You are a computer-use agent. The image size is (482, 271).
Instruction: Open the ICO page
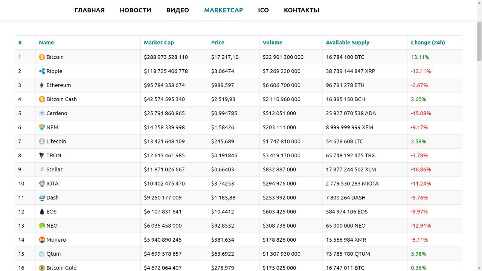[264, 10]
